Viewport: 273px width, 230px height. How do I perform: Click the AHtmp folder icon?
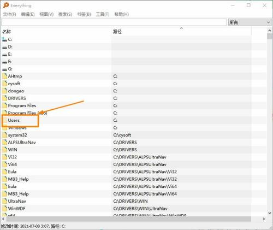click(4, 76)
